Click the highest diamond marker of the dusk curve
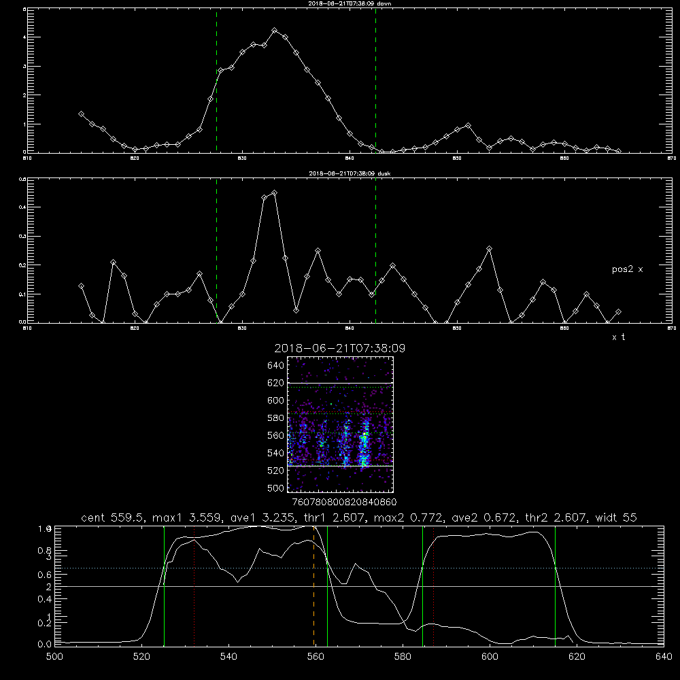This screenshot has width=680, height=680. pos(275,192)
